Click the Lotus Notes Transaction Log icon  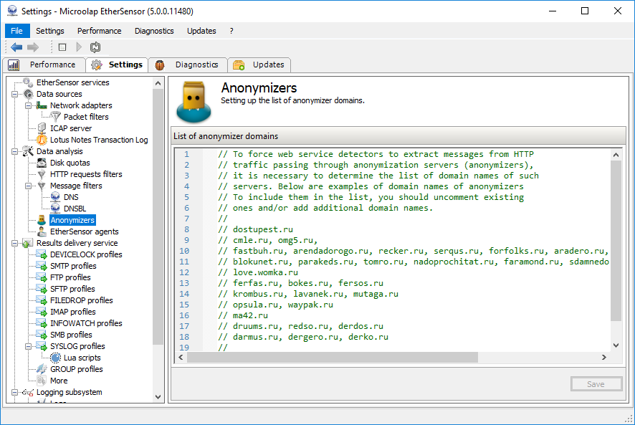(42, 140)
